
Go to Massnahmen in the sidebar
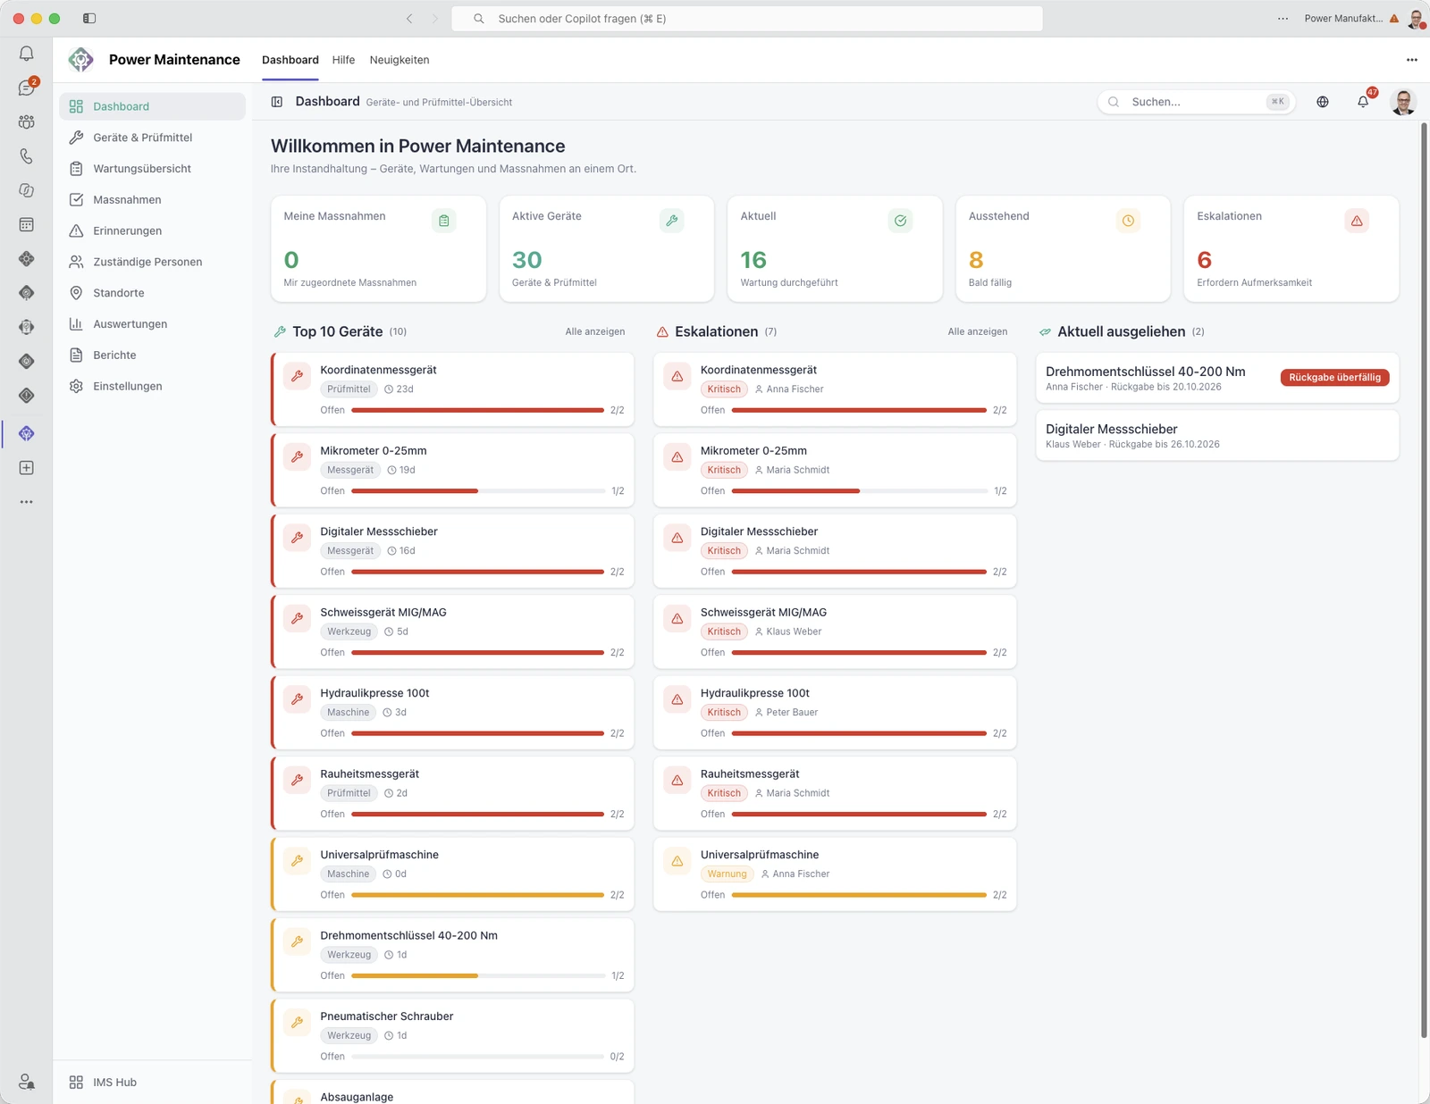coord(153,200)
